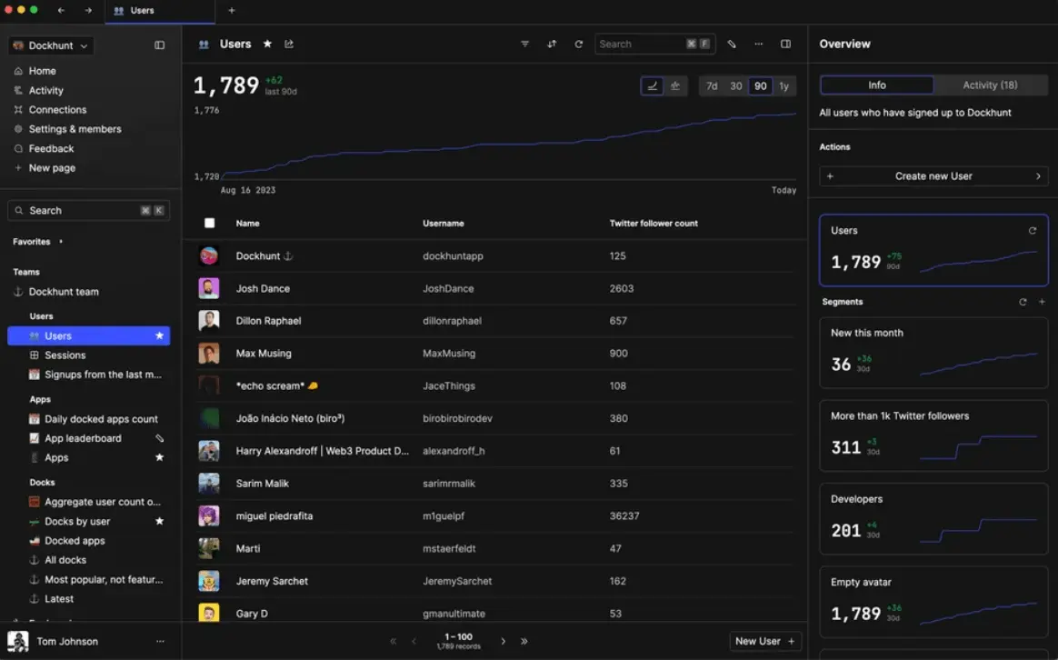Open Sessions in the sidebar tree

[x=65, y=355]
